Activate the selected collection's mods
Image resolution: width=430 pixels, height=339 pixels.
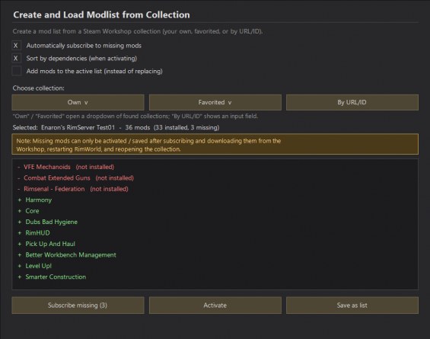(215, 305)
